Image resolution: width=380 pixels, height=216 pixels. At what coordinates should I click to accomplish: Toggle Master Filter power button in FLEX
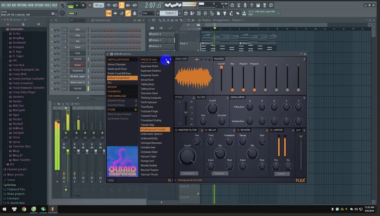[x=176, y=130]
